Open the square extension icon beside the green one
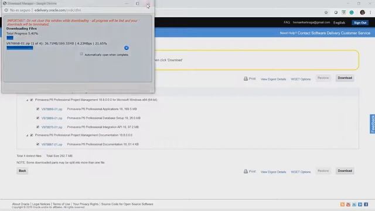The height and width of the screenshot is (211, 375). pyautogui.click(x=344, y=12)
